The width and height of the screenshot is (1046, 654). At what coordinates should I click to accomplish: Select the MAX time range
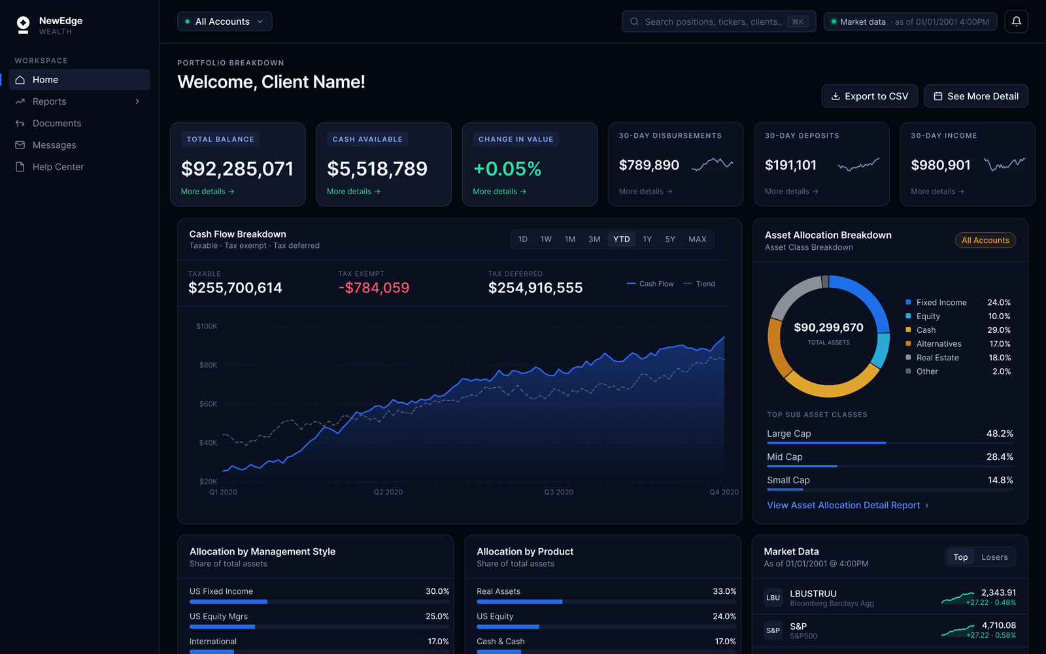[698, 239]
